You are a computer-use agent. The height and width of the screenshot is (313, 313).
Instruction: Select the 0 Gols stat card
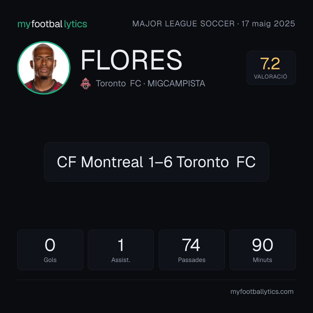(x=50, y=250)
